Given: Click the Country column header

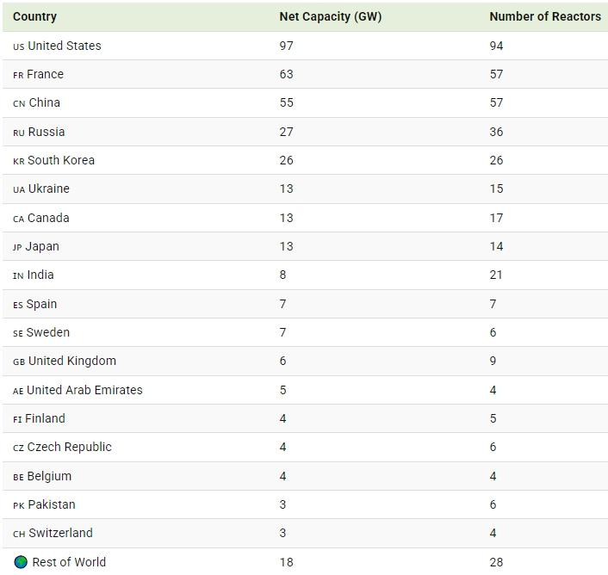Looking at the screenshot, I should click(34, 16).
